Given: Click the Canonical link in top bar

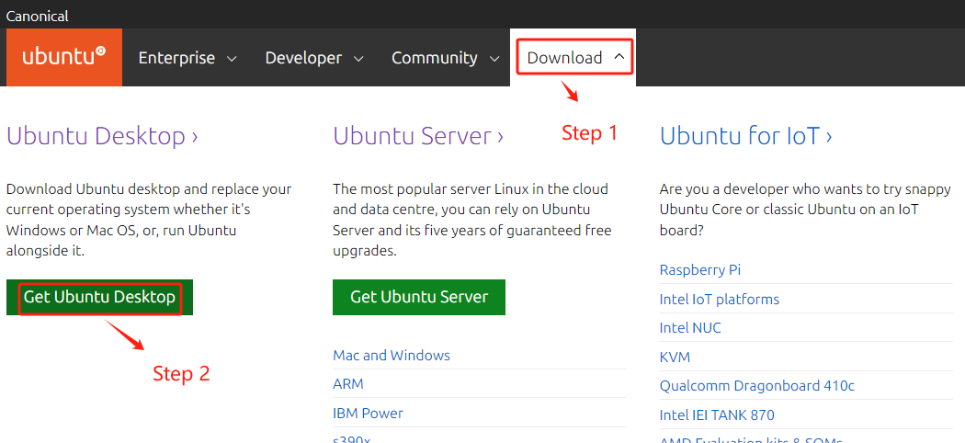Looking at the screenshot, I should 38,16.
